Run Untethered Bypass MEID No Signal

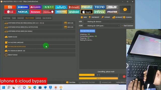click(x=40, y=31)
